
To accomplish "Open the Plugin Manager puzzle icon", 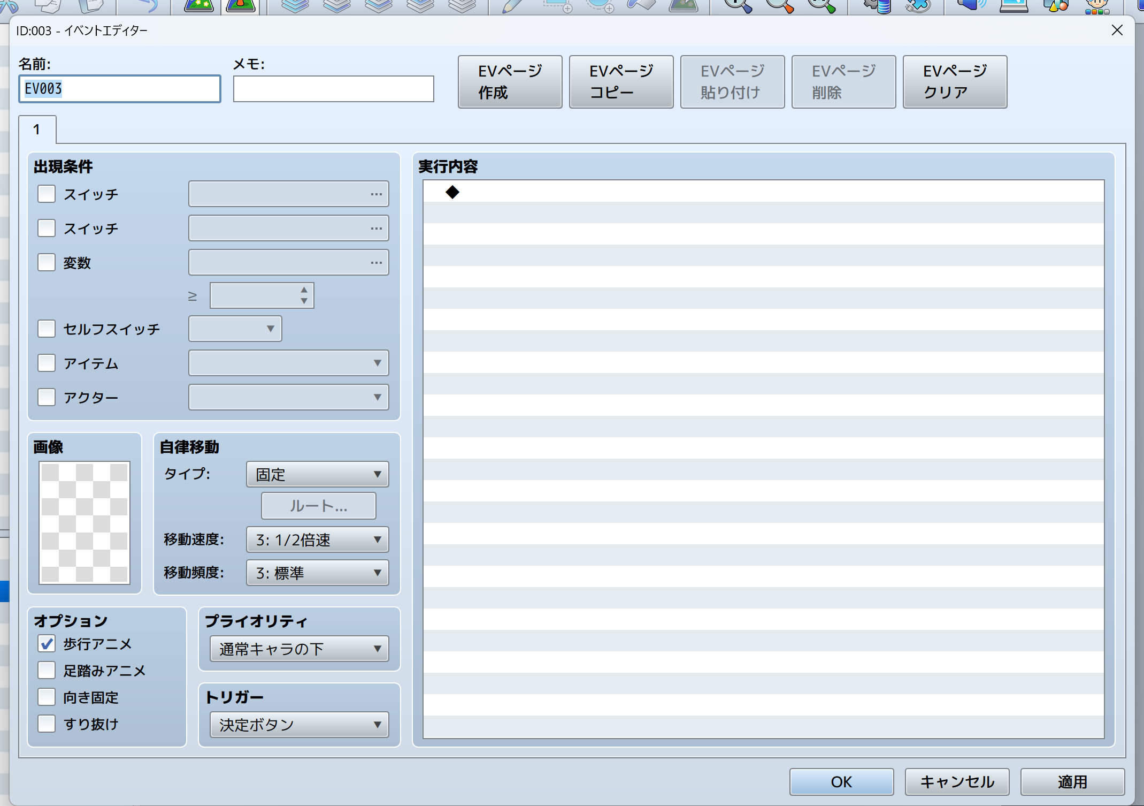I will point(918,5).
